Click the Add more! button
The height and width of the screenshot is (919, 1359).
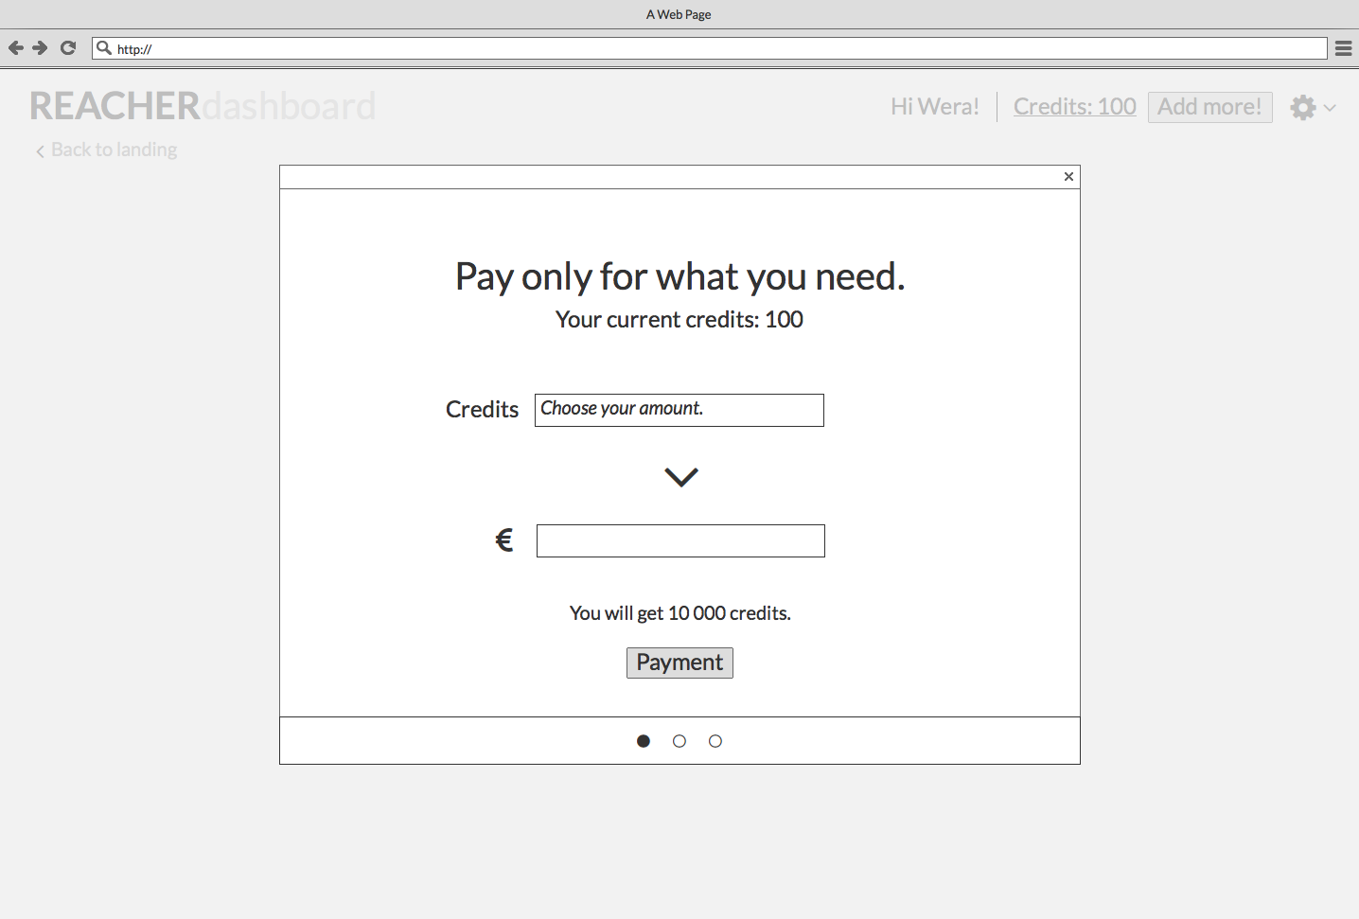click(1210, 107)
